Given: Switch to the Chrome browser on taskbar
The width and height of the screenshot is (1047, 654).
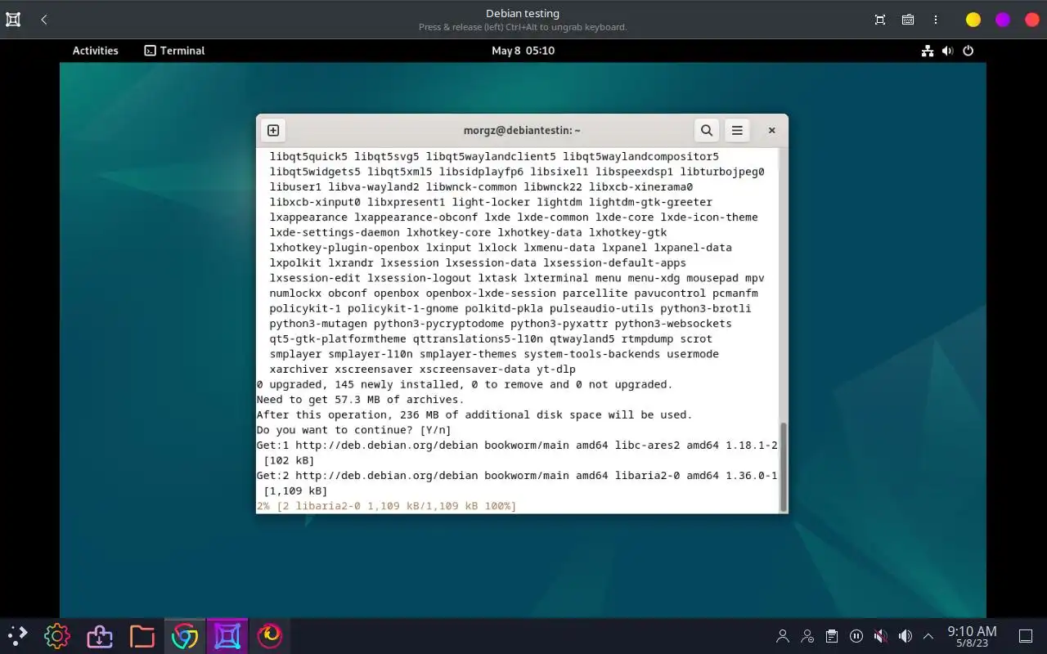Looking at the screenshot, I should (x=185, y=636).
